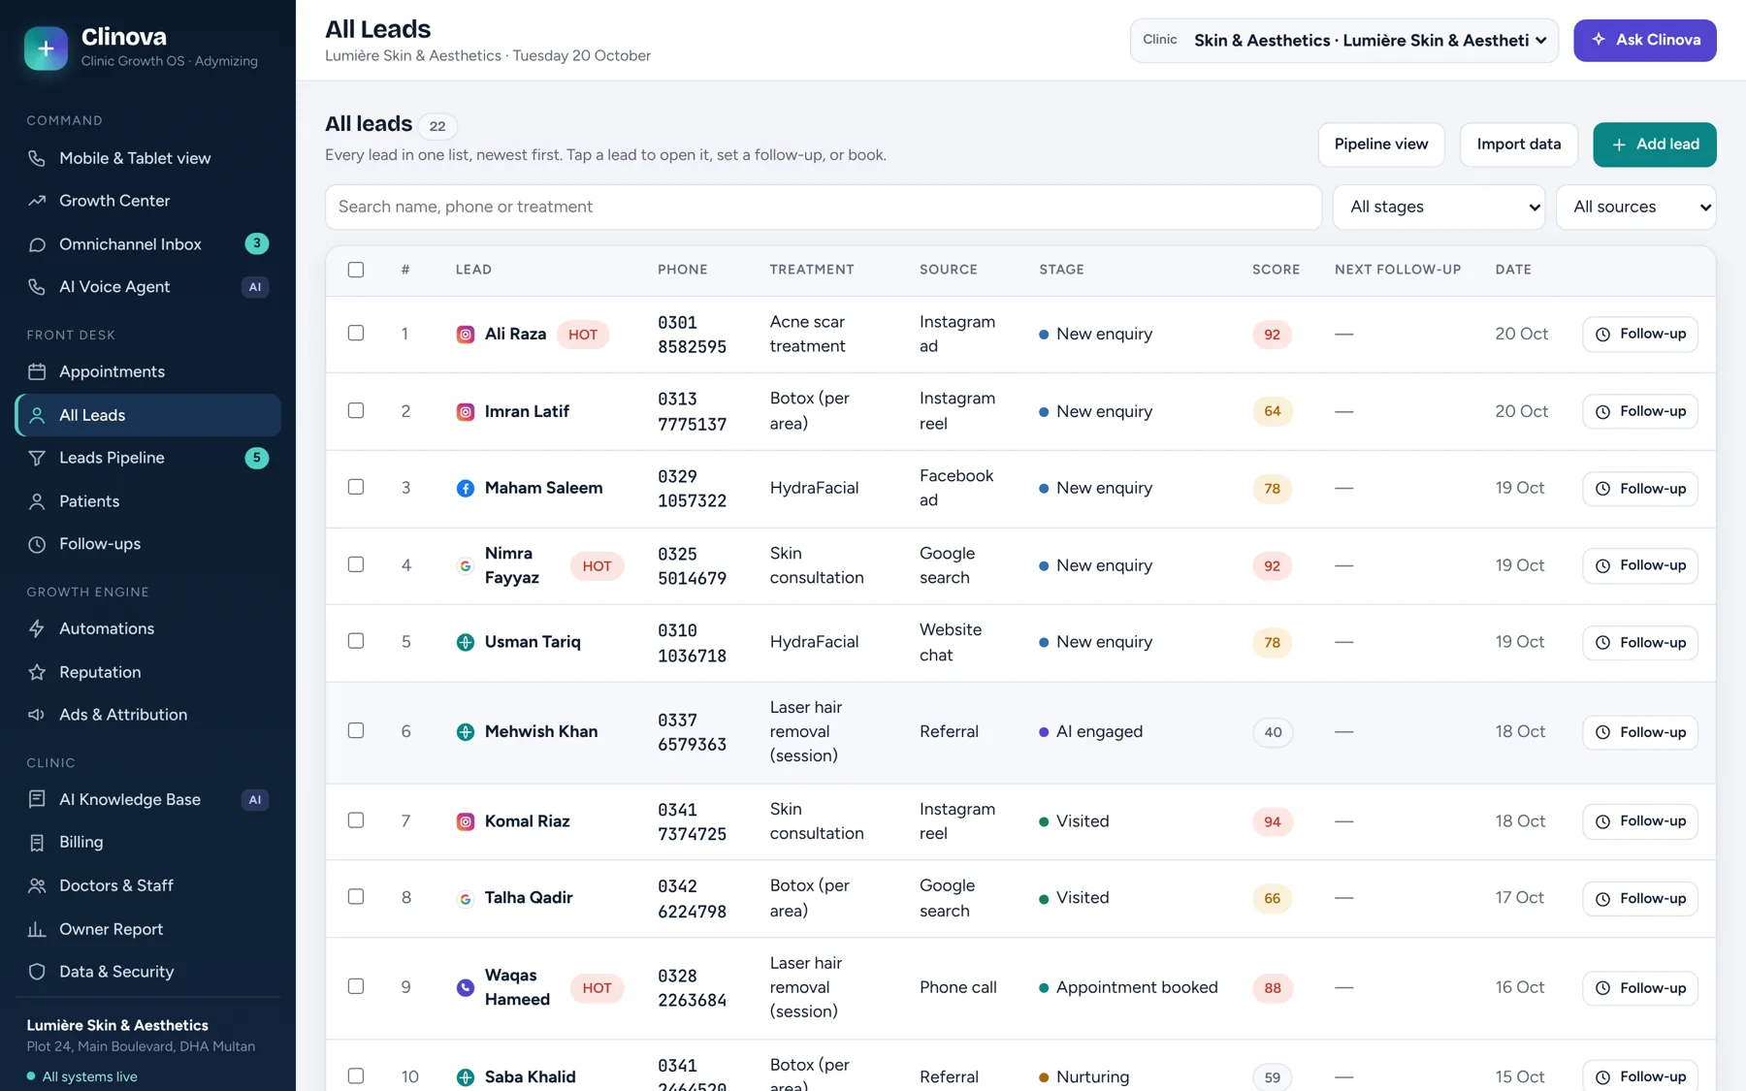Click the Appointments calendar icon

tap(37, 371)
